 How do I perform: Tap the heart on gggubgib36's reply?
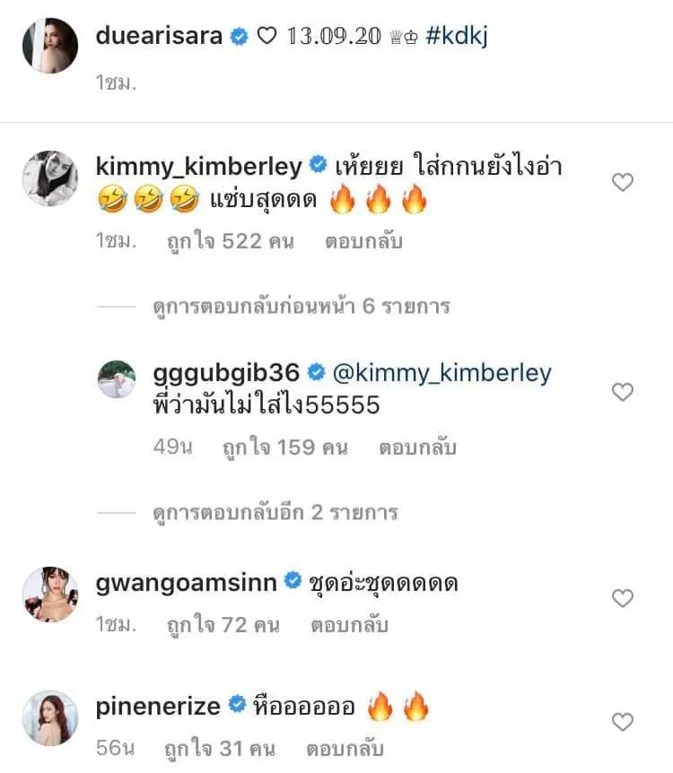tap(622, 392)
